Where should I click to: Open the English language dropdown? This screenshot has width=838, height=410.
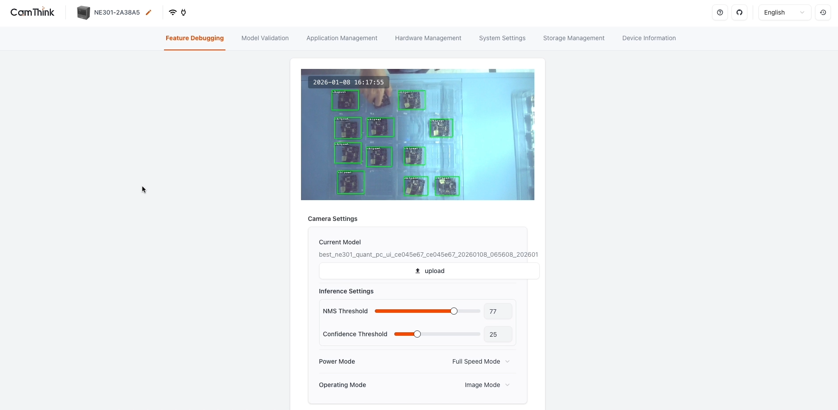784,12
